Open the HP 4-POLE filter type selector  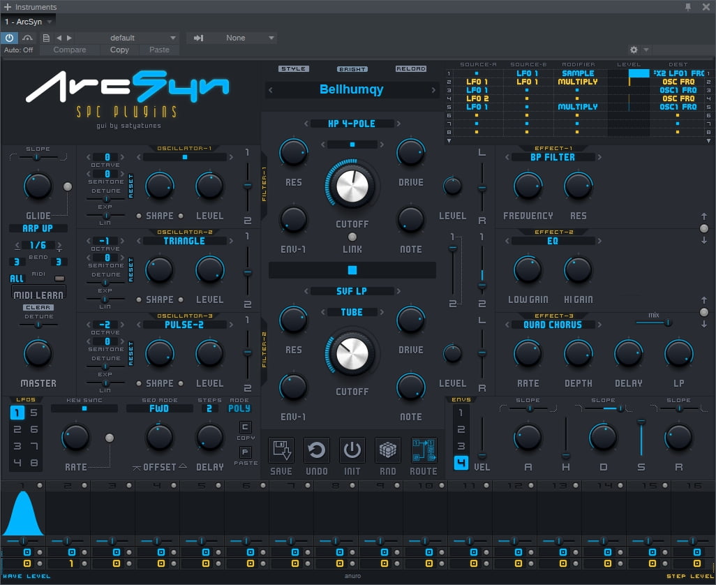coord(352,124)
